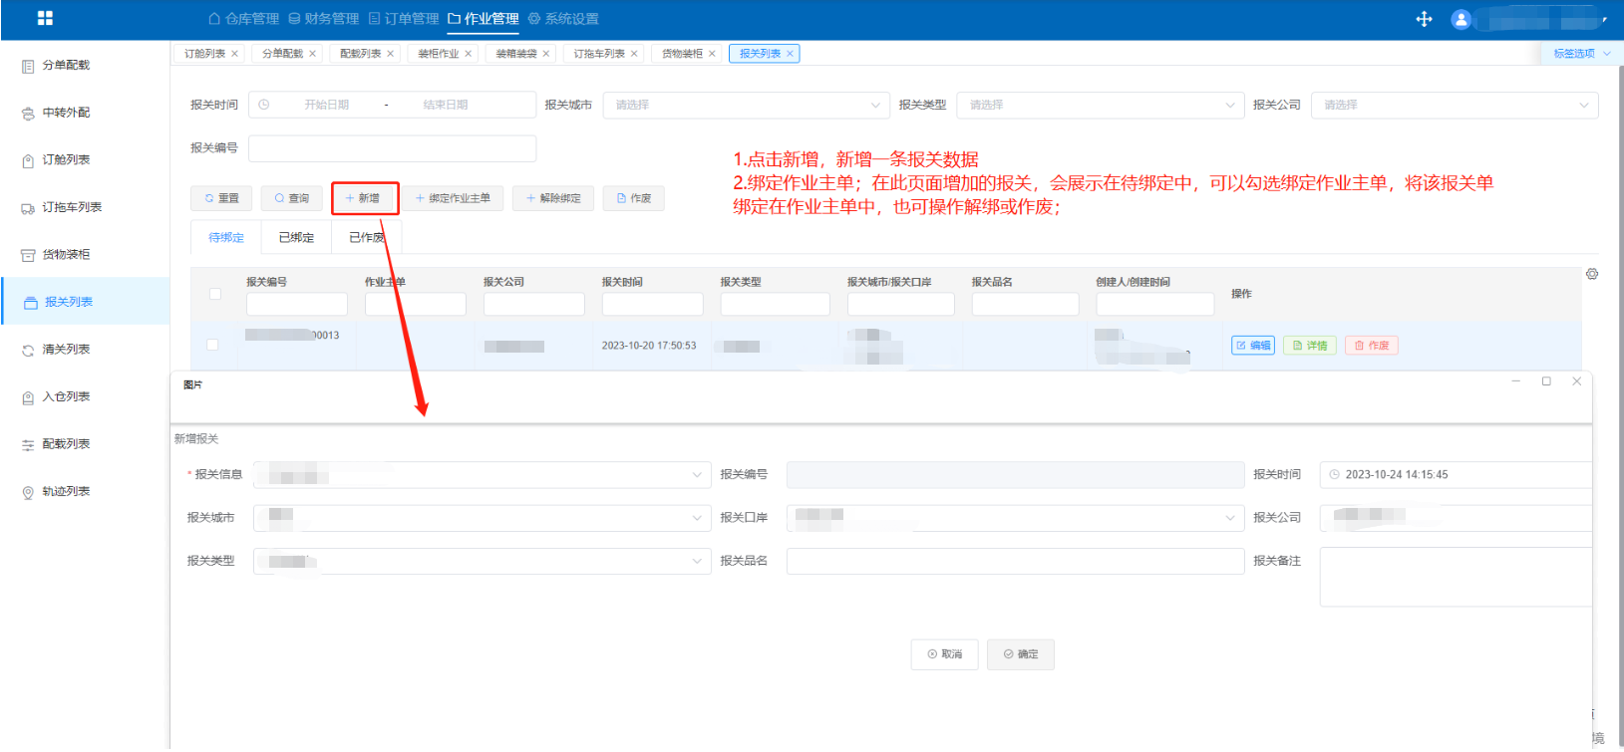
Task: Tick the checkbox for row ending 00013
Action: click(x=212, y=345)
